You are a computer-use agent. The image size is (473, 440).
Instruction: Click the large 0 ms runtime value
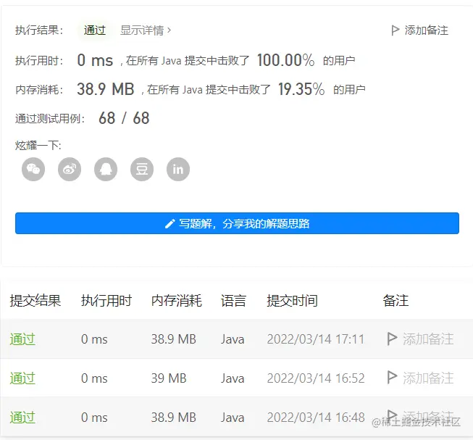[x=95, y=60]
